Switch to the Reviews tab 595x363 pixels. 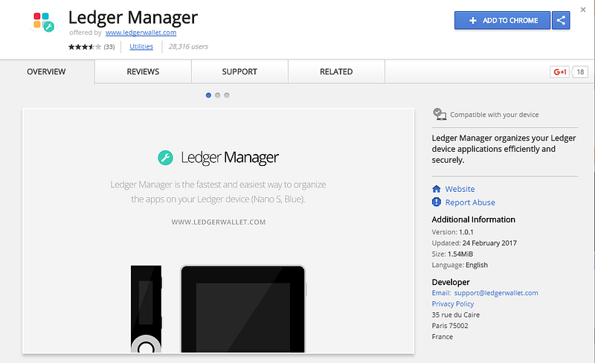coord(143,71)
